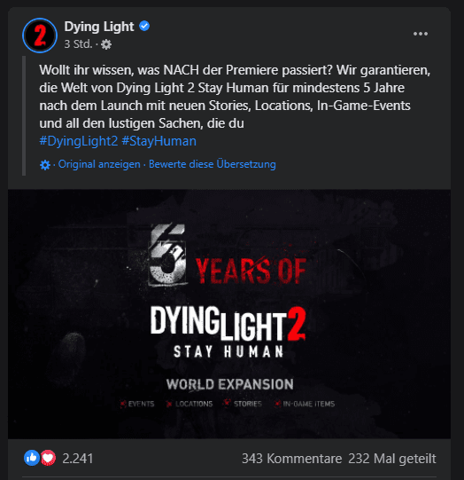Click Original anzeigen to show original

[x=99, y=164]
